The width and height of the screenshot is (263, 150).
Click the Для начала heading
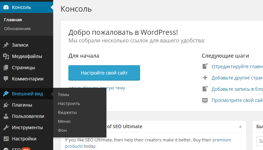[84, 56]
